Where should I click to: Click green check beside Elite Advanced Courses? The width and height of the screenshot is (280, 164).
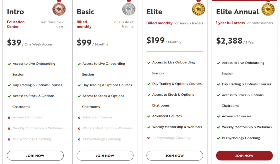coord(149,116)
